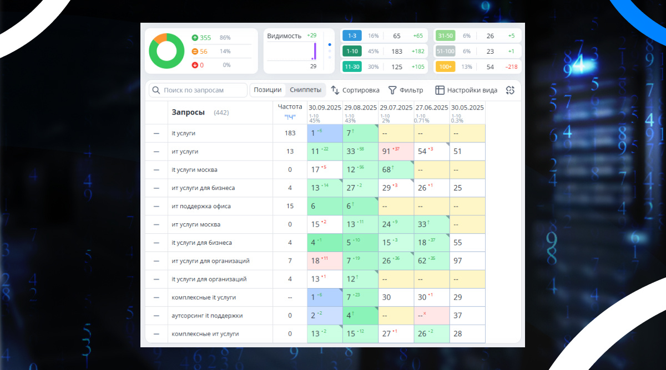Image resolution: width=666 pixels, height=370 pixels.
Task: Click the dashed-square refresh icon in toolbar
Action: point(511,90)
